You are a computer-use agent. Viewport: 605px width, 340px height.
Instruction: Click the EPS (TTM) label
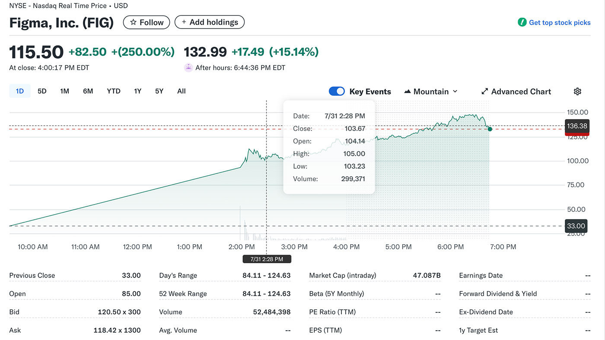tap(325, 331)
